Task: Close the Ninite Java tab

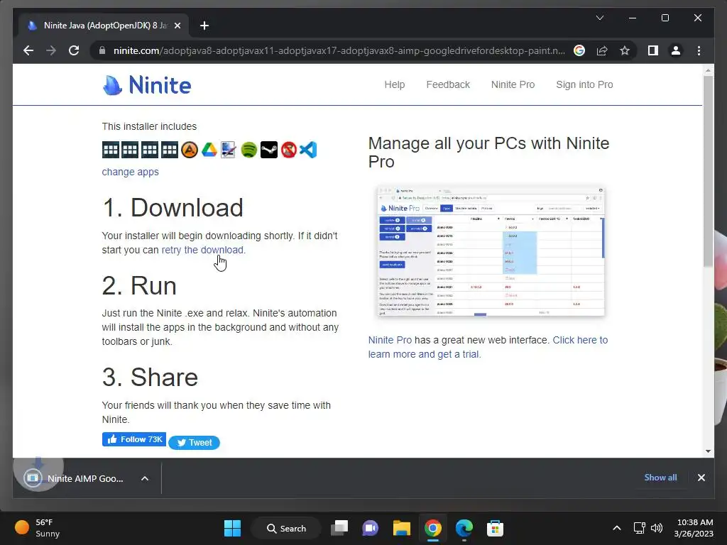Action: 177,26
